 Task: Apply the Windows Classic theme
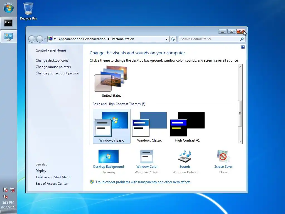point(149,126)
